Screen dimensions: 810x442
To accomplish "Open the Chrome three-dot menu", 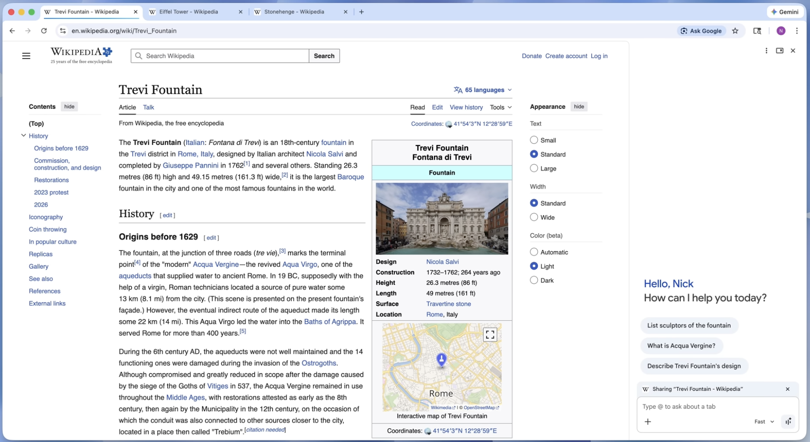I will tap(797, 31).
